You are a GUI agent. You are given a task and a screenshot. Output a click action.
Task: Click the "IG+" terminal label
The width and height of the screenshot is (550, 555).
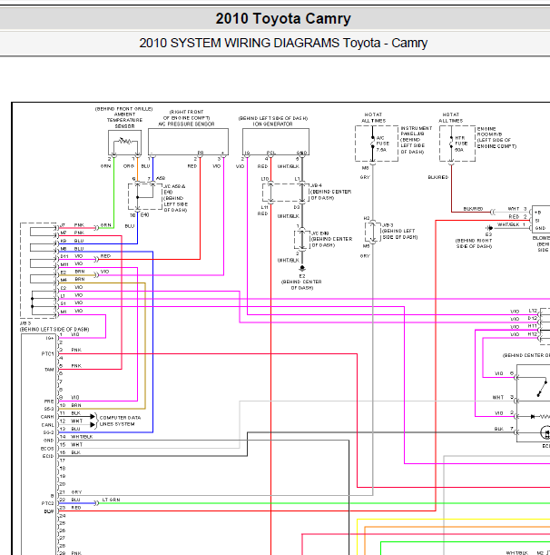tap(50, 338)
